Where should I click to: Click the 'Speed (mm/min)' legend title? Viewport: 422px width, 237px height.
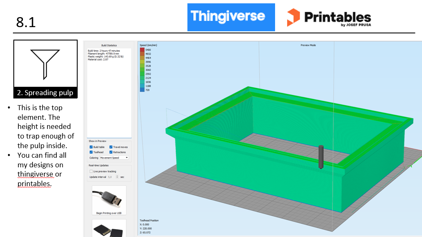148,45
